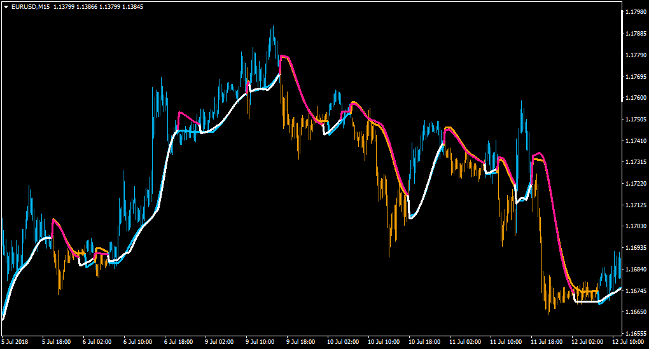Select the 1.17220 price axis label
The height and width of the screenshot is (349, 649).
(x=636, y=183)
